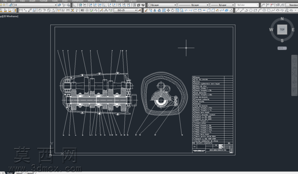The width and height of the screenshot is (298, 174).
Task: Toggle layer 0 lightbulb on/off
Action: [1, 5]
